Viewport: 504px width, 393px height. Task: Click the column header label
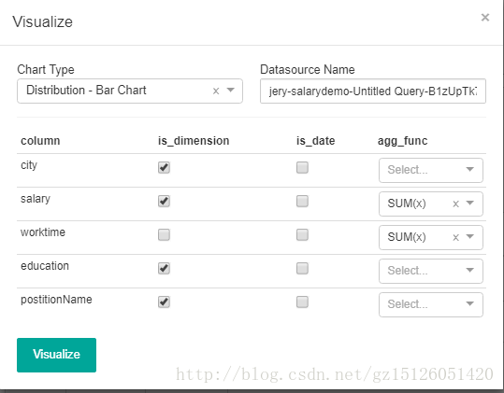[40, 141]
